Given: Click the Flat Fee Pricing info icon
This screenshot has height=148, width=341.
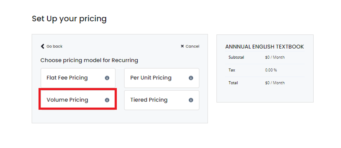Looking at the screenshot, I should tap(107, 78).
